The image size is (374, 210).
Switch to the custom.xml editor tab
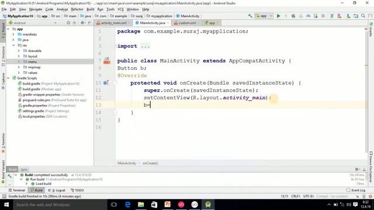click(186, 23)
